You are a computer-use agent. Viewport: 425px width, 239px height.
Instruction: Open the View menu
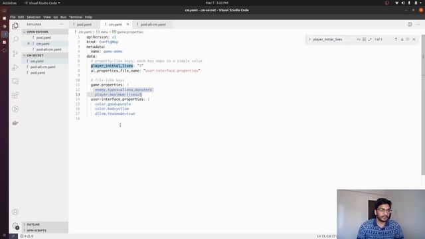pyautogui.click(x=47, y=17)
